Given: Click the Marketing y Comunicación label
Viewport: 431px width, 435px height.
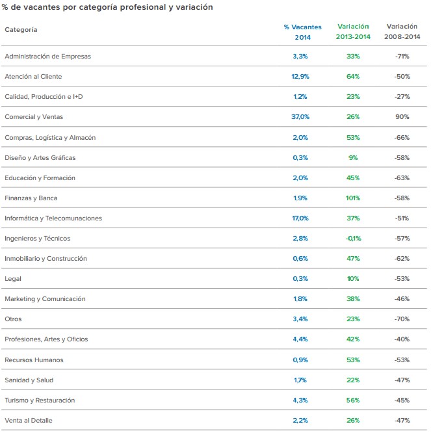Looking at the screenshot, I should [x=45, y=299].
